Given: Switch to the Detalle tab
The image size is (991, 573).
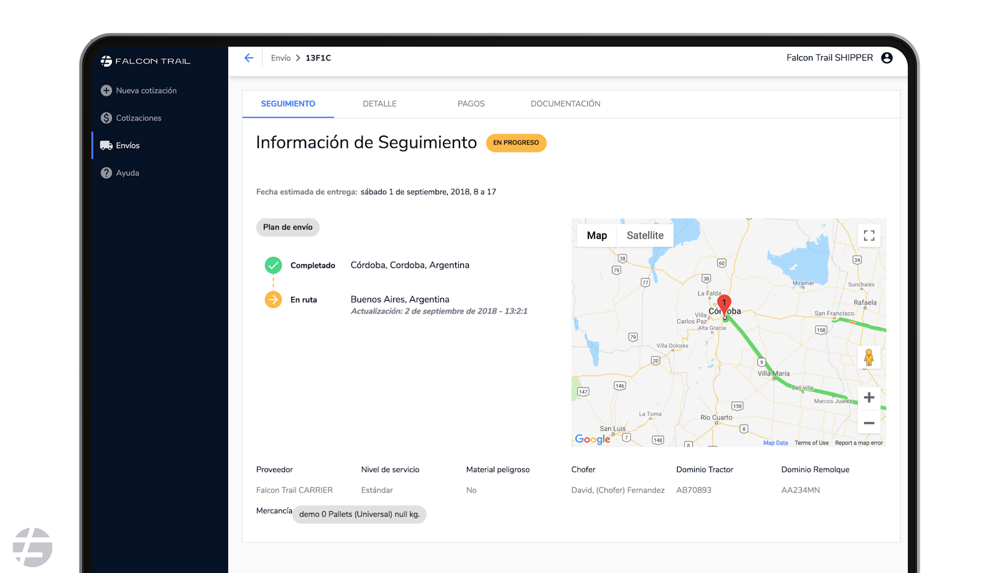Looking at the screenshot, I should point(380,104).
